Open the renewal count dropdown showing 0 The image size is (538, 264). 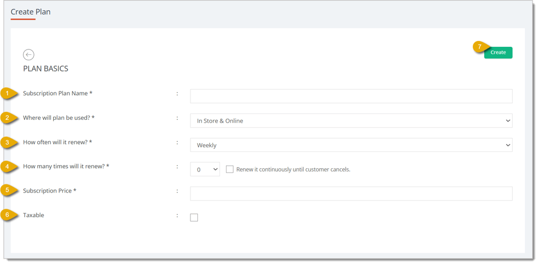coord(205,169)
